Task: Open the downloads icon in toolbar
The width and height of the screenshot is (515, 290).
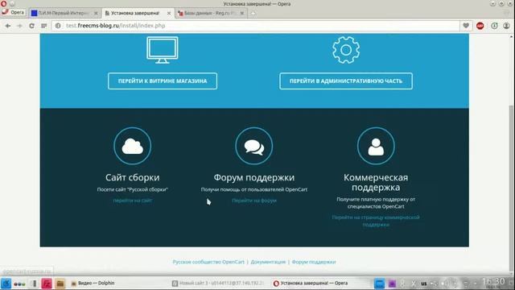Action: point(494,26)
